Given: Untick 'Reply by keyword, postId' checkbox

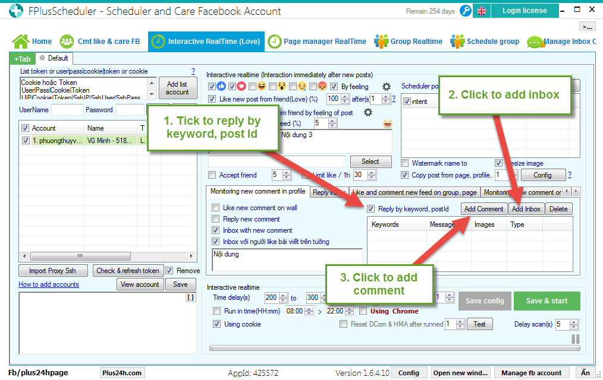Looking at the screenshot, I should (370, 209).
